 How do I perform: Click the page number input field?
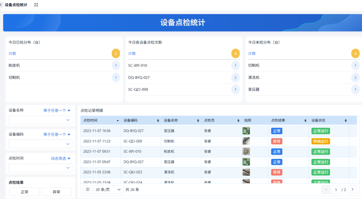(x=336, y=189)
